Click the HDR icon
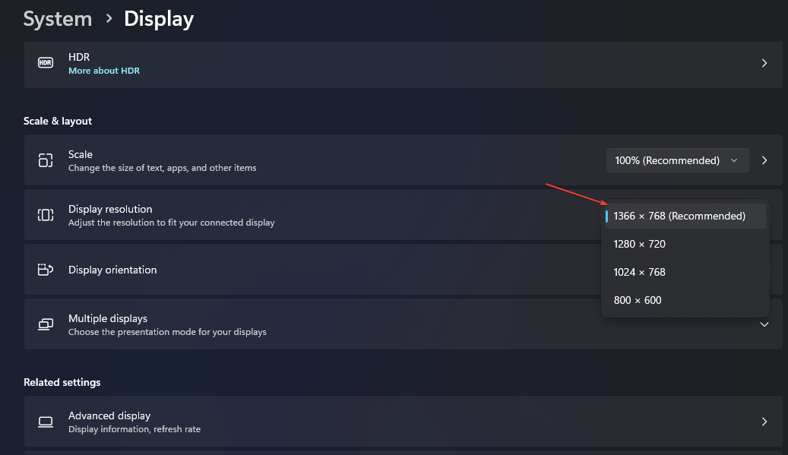788x455 pixels. pyautogui.click(x=46, y=63)
